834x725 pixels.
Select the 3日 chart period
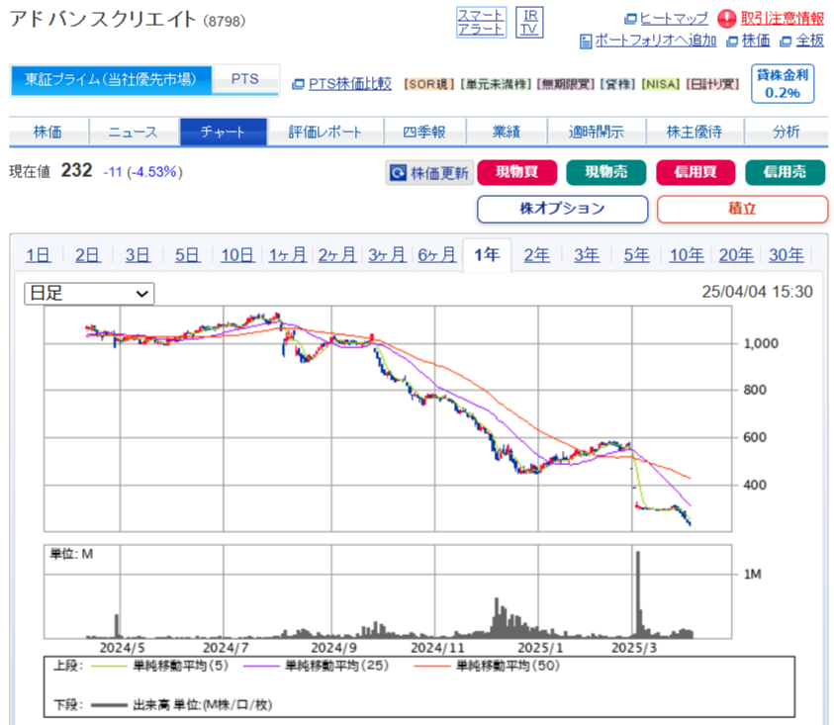click(x=138, y=255)
